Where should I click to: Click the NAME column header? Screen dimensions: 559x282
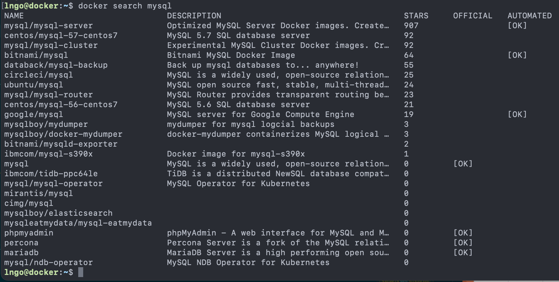[14, 16]
